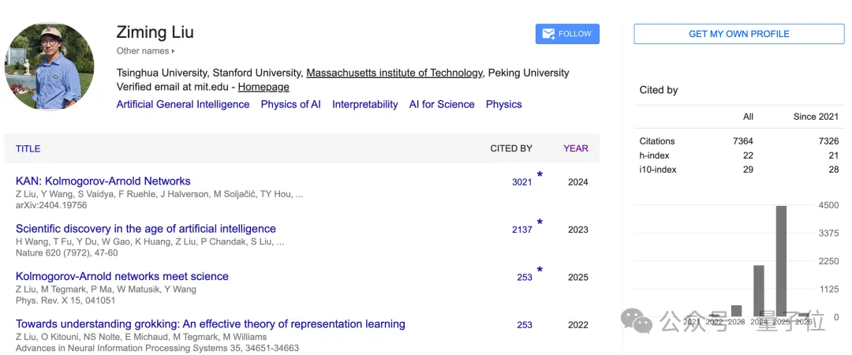View the 3021 citing articles count
852x355 pixels.
521,182
